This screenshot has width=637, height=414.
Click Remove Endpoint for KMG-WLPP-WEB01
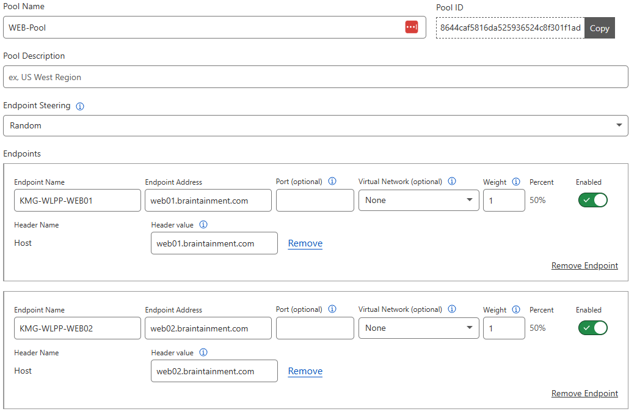click(x=584, y=265)
